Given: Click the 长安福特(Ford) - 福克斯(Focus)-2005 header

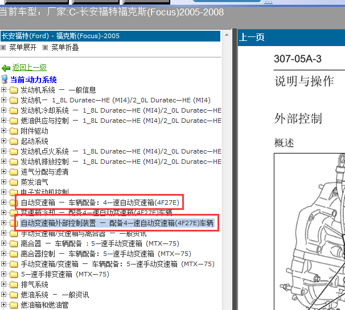Looking at the screenshot, I should [x=110, y=36].
